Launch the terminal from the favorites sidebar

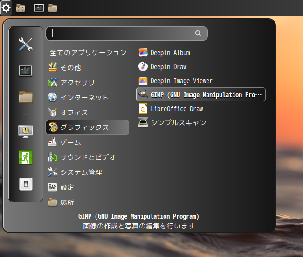tap(26, 71)
